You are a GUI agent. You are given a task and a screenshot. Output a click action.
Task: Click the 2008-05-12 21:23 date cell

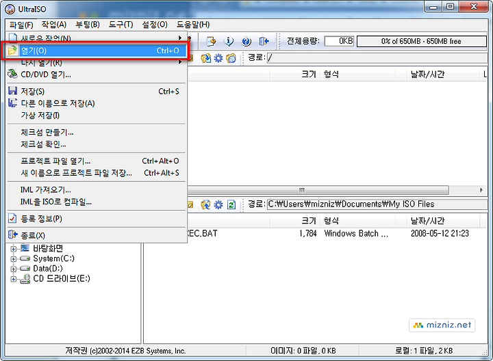point(440,234)
